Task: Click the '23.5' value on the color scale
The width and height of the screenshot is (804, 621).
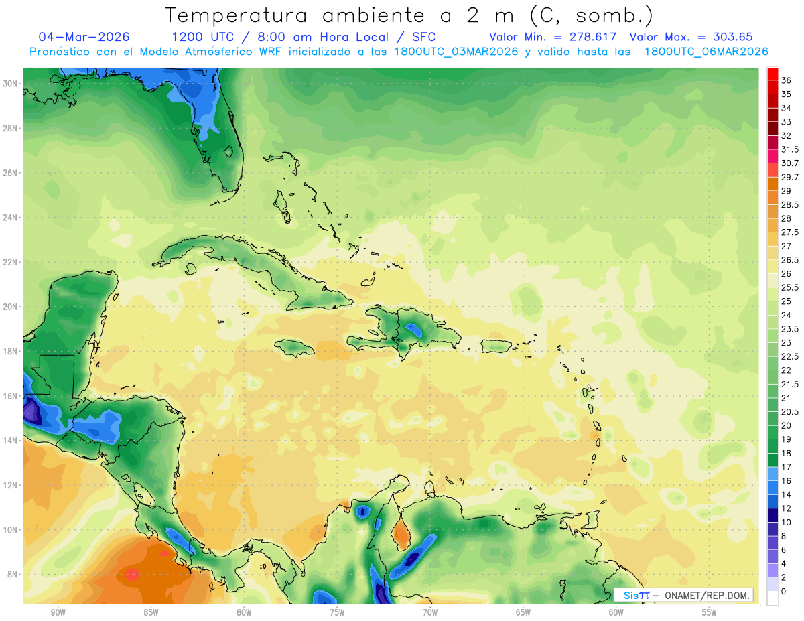Action: (790, 329)
